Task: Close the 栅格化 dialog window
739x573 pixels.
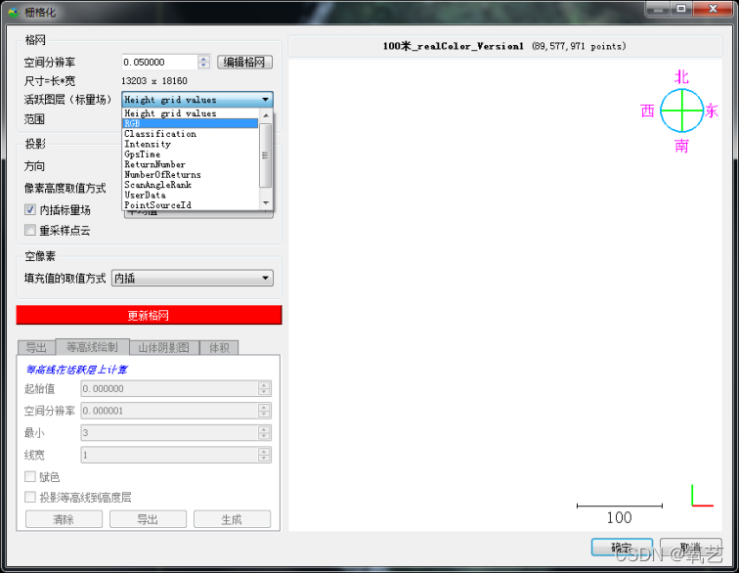Action: coord(713,9)
